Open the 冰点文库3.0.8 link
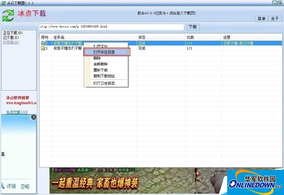 (x=17, y=112)
